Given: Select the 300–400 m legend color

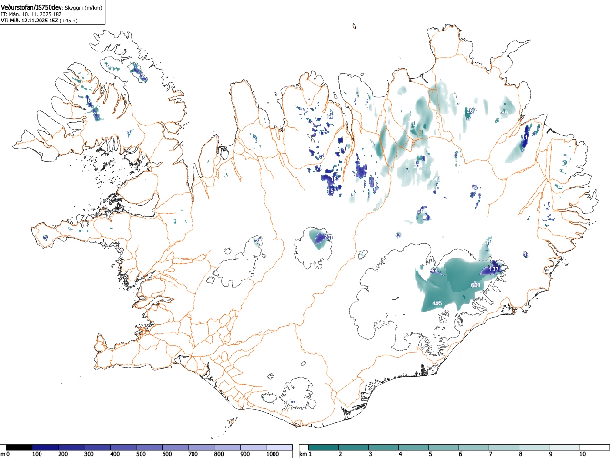Looking at the screenshot, I should tap(97, 448).
